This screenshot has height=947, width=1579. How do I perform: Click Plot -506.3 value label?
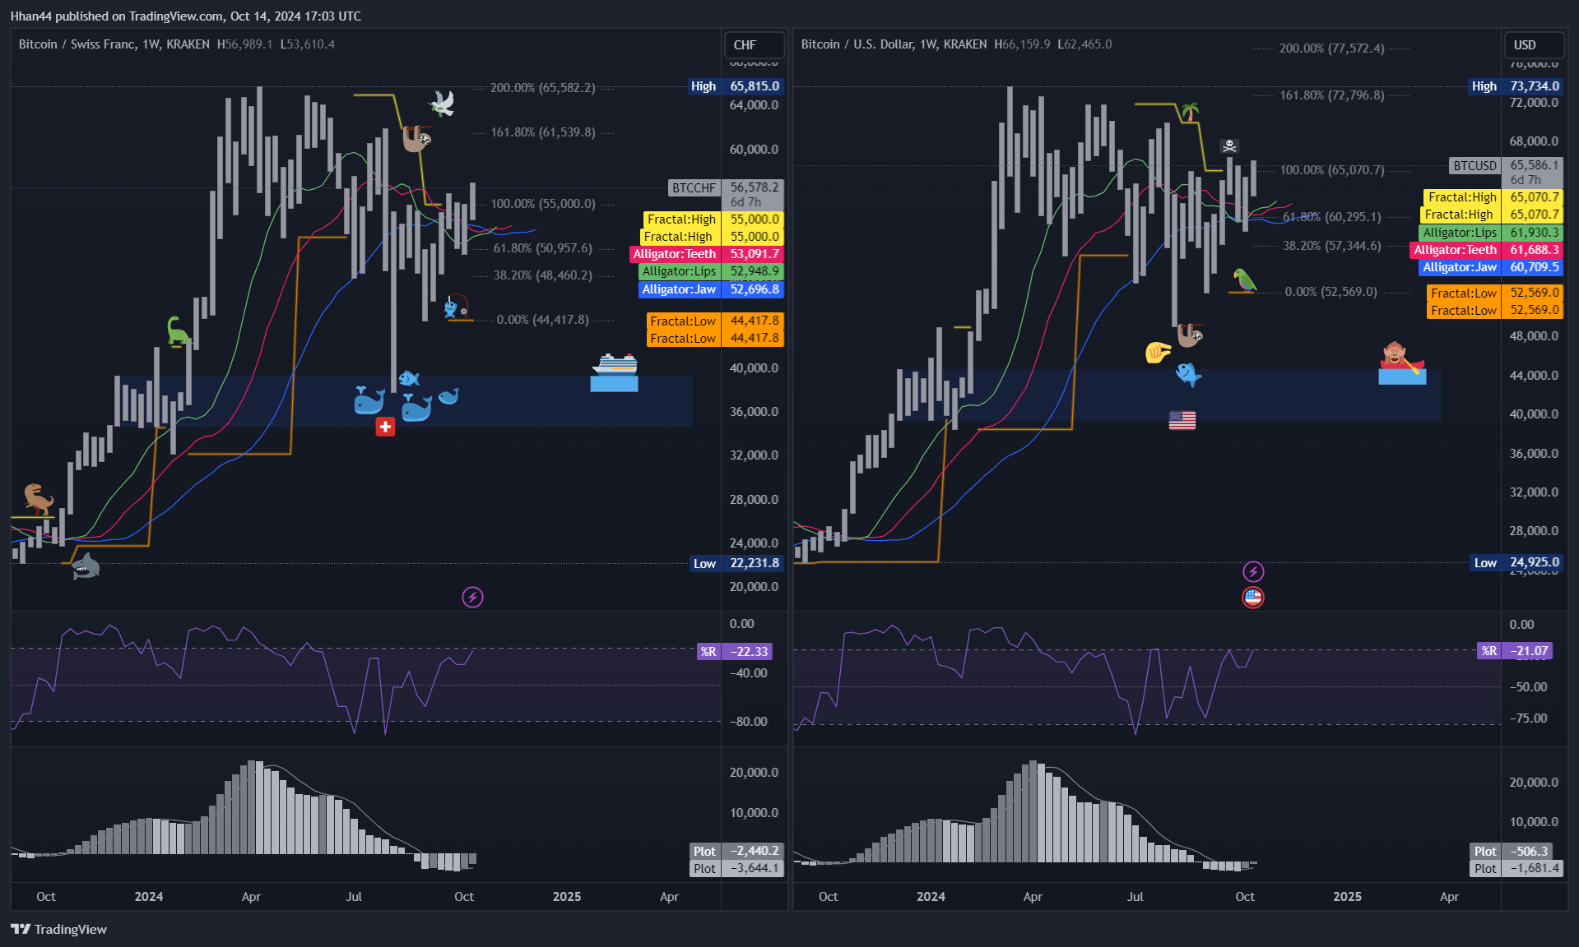[x=1512, y=851]
